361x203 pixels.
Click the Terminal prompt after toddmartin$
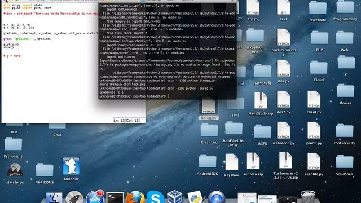[168, 96]
